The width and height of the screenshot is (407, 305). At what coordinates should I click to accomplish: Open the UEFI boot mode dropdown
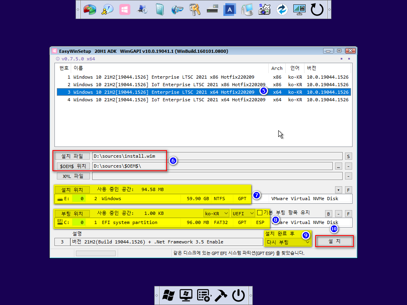tap(243, 213)
